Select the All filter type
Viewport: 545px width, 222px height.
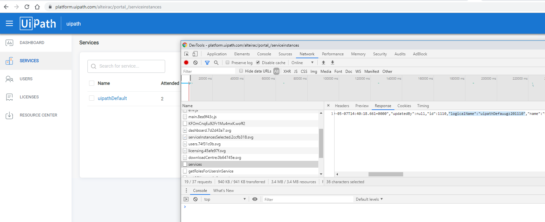point(276,71)
